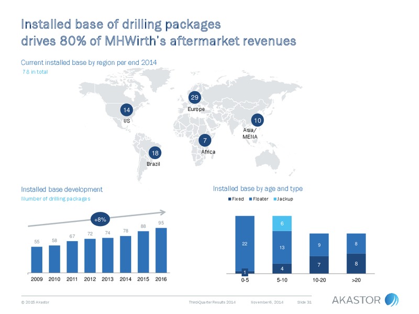Viewport: 419px width, 314px height.
Task: Click the 'Slide 31' footer number
Action: point(304,302)
